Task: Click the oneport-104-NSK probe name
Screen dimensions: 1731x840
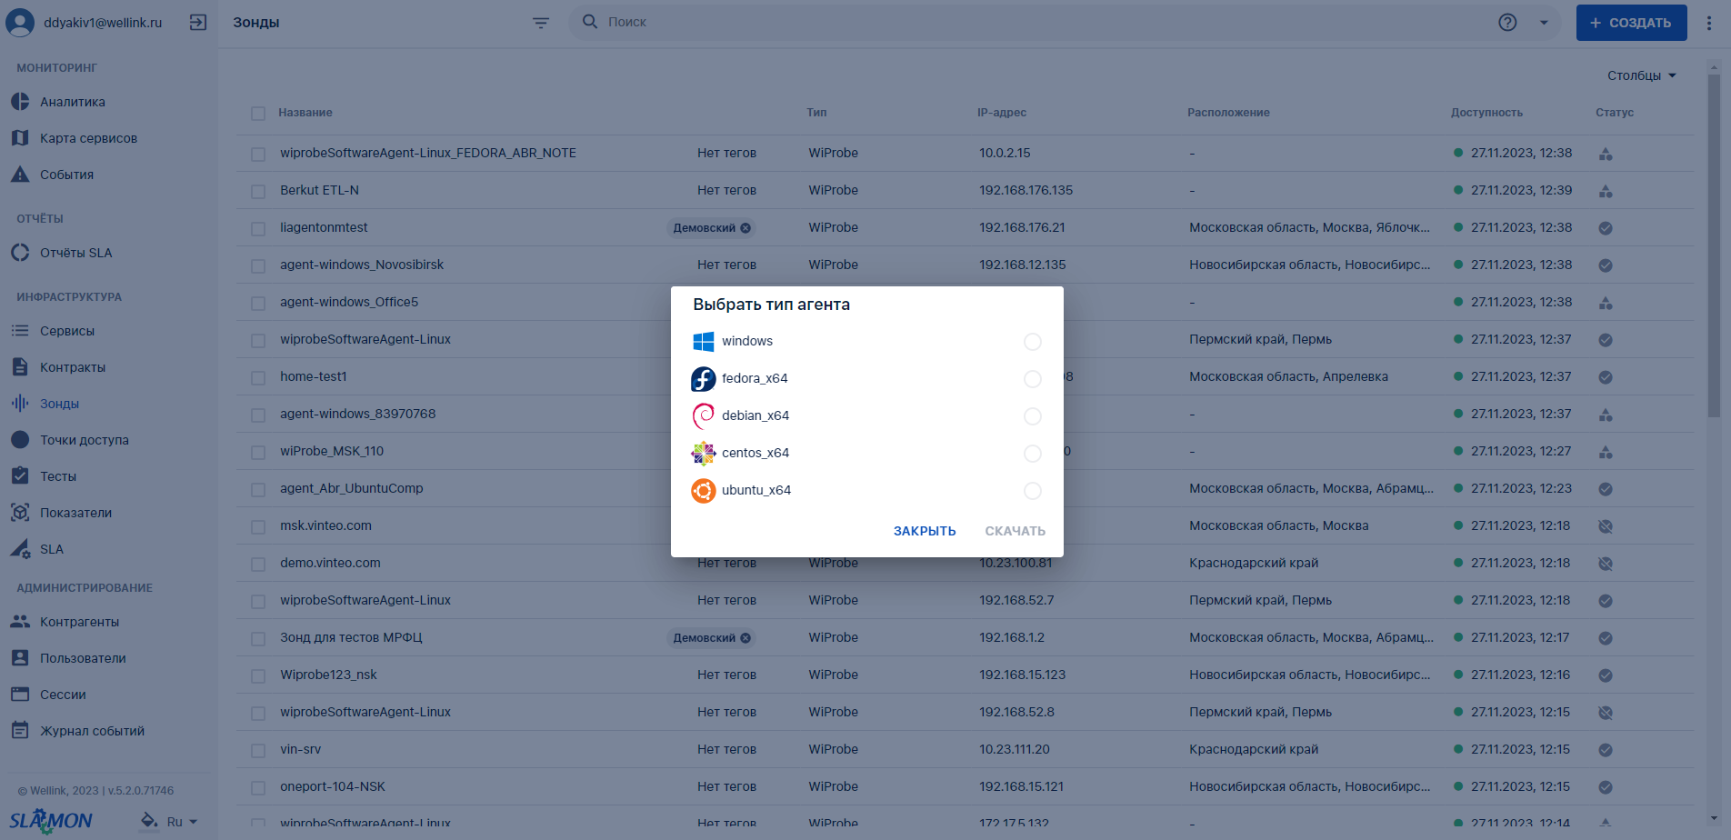Action: click(333, 786)
